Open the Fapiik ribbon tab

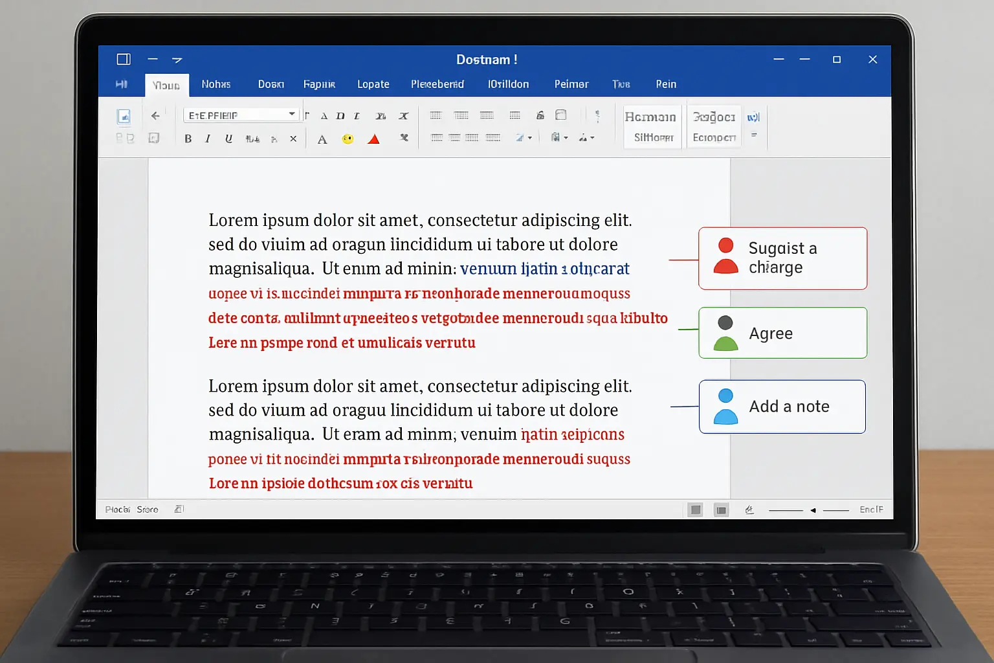319,84
